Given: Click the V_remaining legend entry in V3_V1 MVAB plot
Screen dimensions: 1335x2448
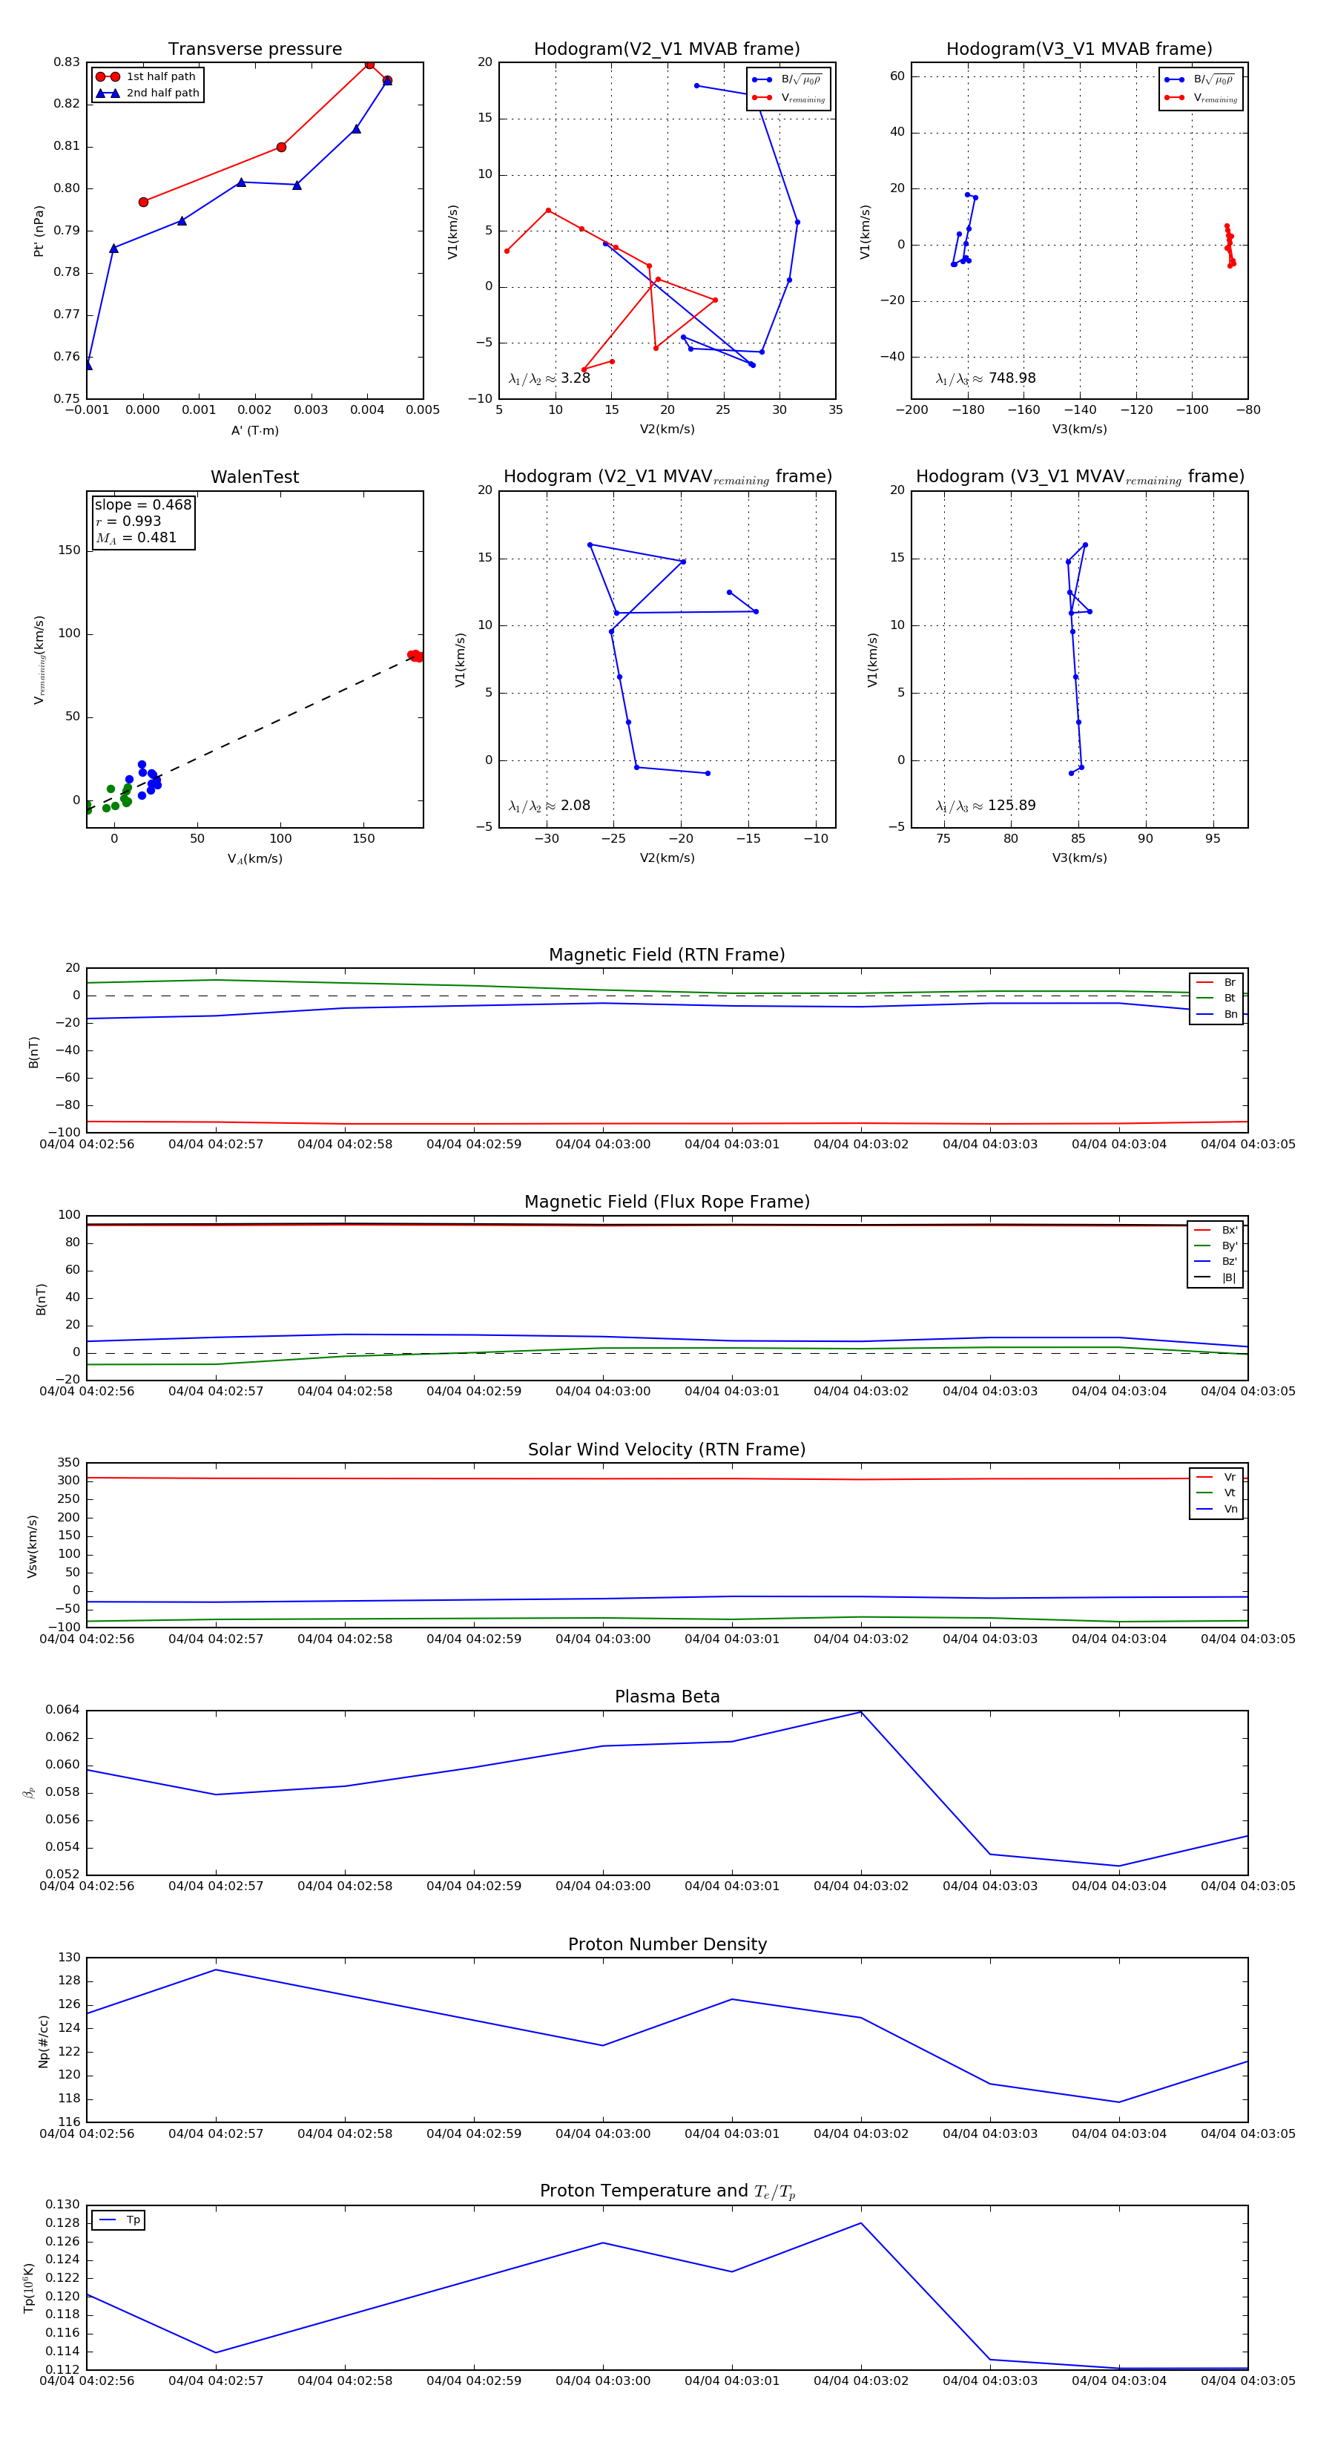Looking at the screenshot, I should point(1201,98).
